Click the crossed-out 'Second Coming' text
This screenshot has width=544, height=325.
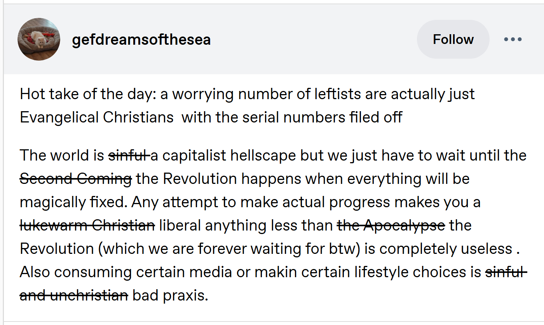point(76,179)
